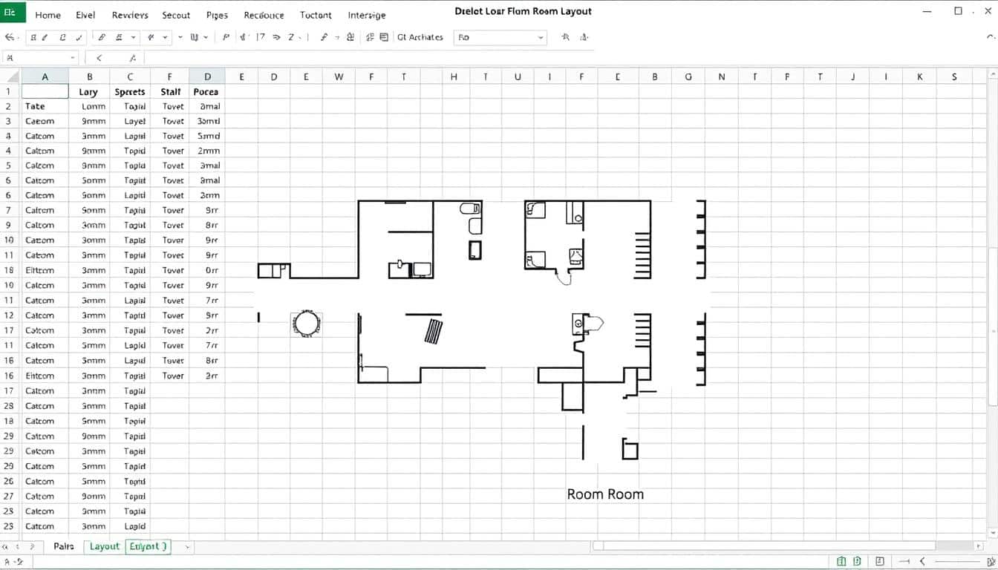Click the first-sheet navigation arrow
The width and height of the screenshot is (998, 570).
[7, 546]
